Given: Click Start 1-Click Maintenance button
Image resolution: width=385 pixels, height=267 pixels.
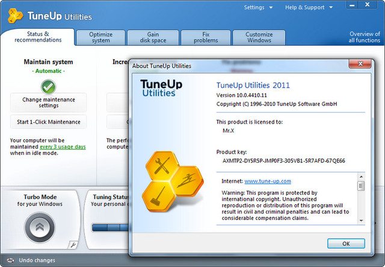Looking at the screenshot, I should [x=49, y=122].
